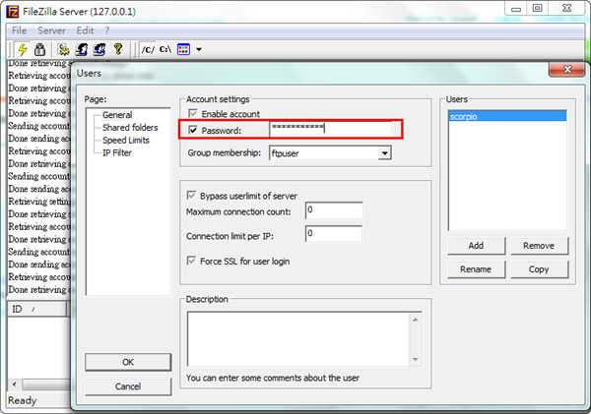Click the Users toolbar icon
The image size is (591, 414).
(x=82, y=48)
